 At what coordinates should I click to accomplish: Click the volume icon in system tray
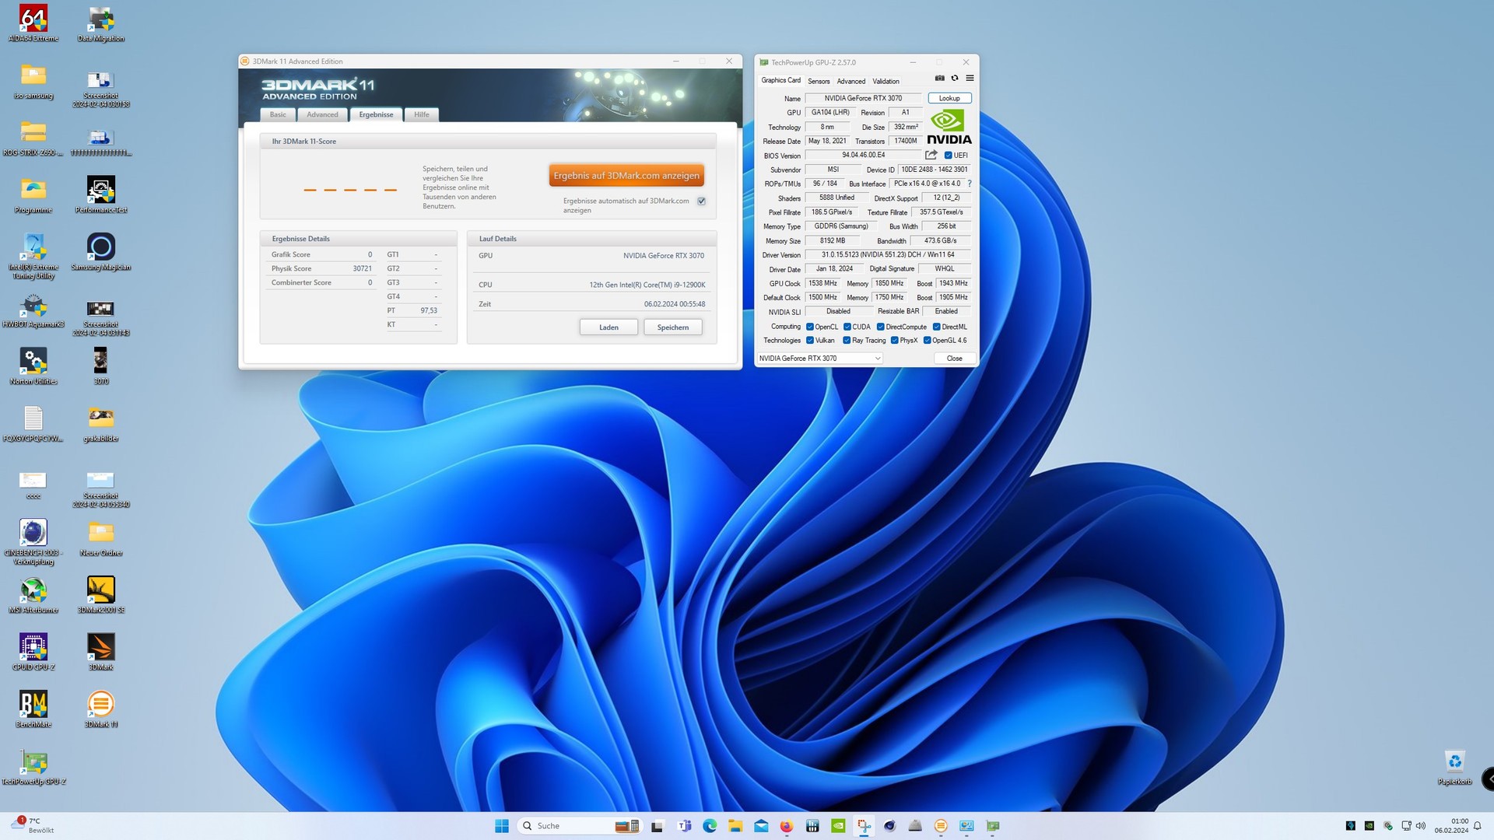coord(1421,826)
